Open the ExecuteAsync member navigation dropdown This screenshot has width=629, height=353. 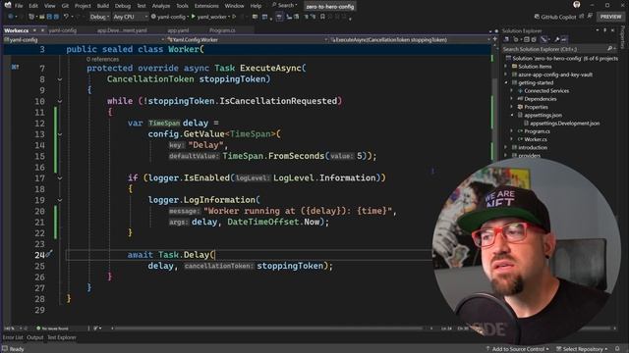pos(410,39)
